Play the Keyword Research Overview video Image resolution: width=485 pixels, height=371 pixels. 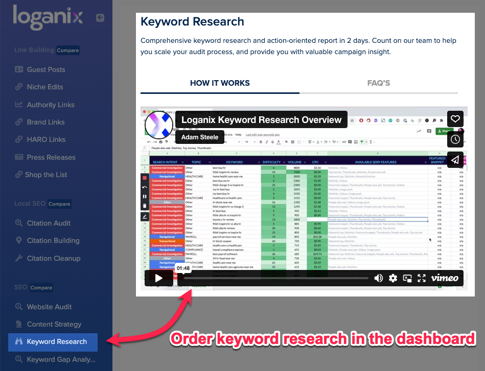[x=158, y=278]
